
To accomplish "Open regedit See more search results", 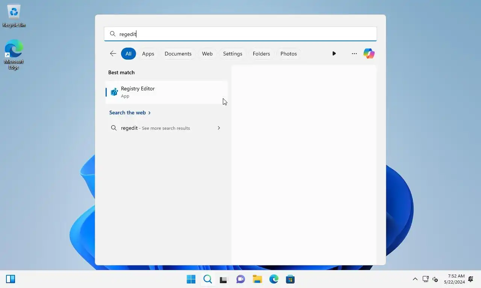I will tap(166, 128).
